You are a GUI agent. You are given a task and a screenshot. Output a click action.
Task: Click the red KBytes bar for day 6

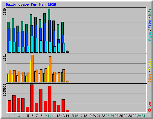pyautogui.click(x=32, y=98)
